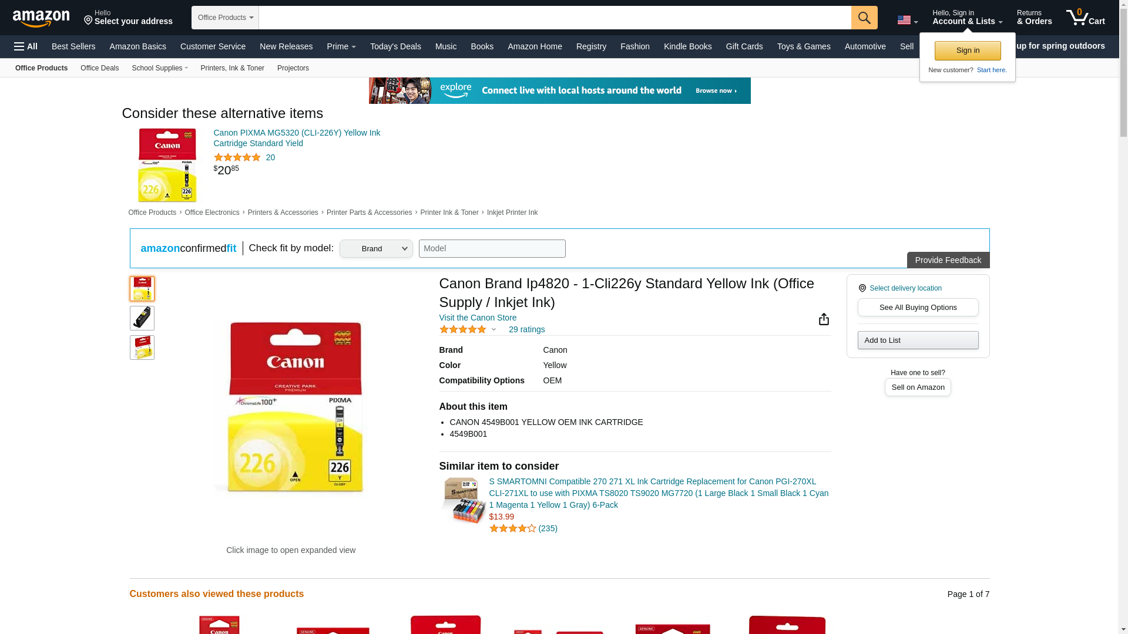Click the Add to List button
The width and height of the screenshot is (1128, 634).
(918, 340)
